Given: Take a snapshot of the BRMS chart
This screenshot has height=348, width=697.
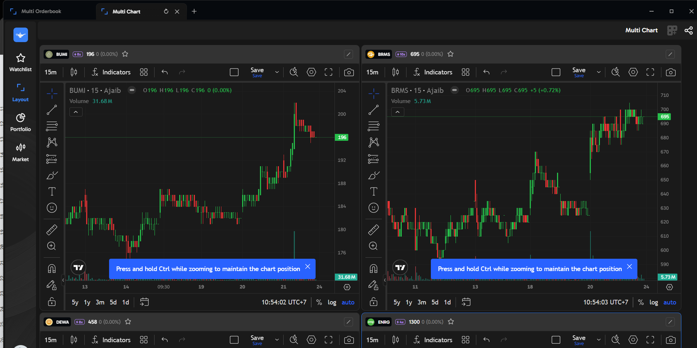Looking at the screenshot, I should click(x=671, y=72).
